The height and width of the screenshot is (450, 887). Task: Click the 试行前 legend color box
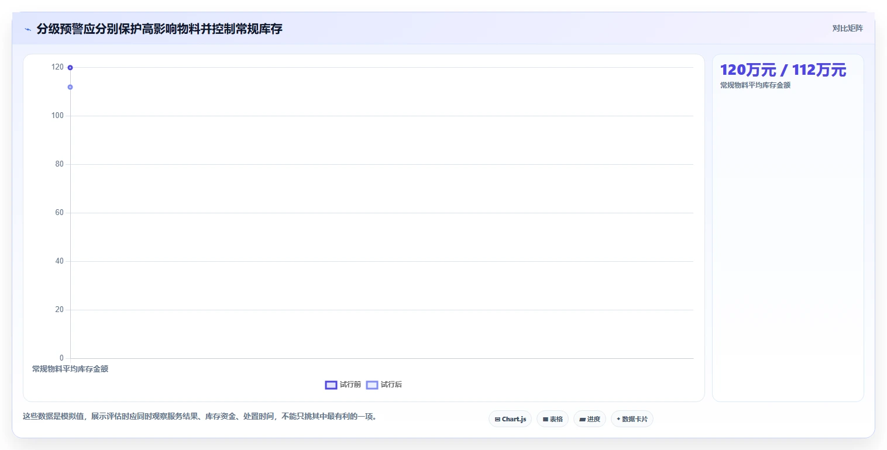click(331, 385)
